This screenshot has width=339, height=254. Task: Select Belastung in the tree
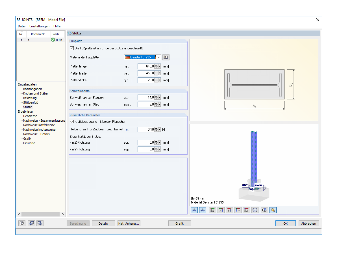tap(30, 98)
